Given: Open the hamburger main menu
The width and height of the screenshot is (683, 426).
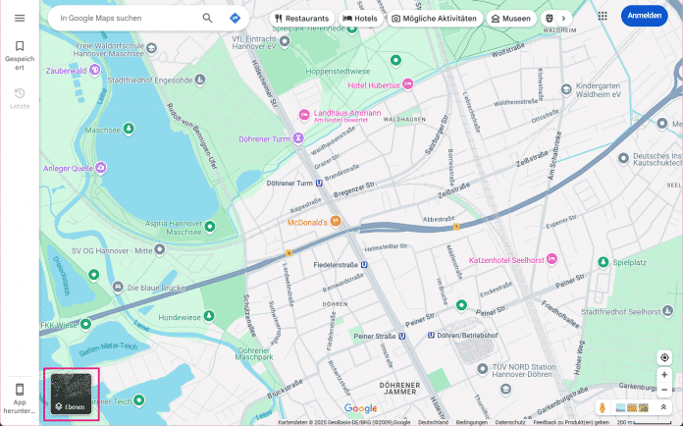Looking at the screenshot, I should tap(19, 18).
